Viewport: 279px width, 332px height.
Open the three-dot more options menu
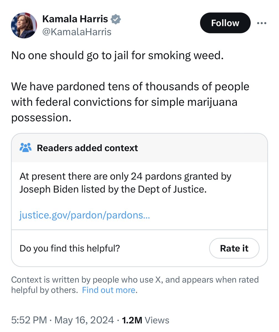(x=261, y=23)
